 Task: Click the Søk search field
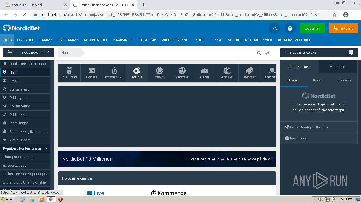(x=267, y=53)
